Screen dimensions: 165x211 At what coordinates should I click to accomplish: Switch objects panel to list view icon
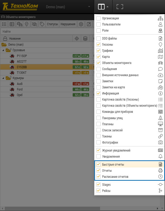(4, 24)
